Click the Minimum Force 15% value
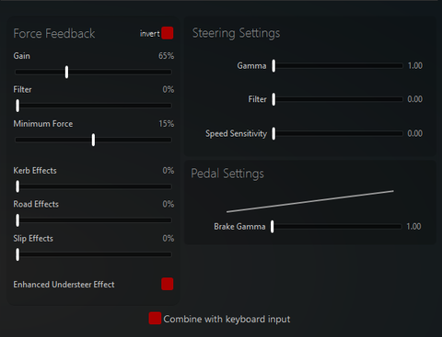Screen dimensions: 442x337 tap(166, 124)
